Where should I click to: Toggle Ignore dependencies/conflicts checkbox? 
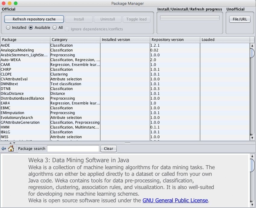[x=67, y=29]
